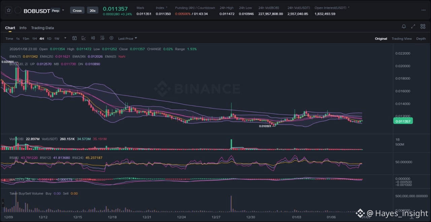Screen dimensions: 431x222
Task: Select the 15m interval
Action: click(x=26, y=38)
